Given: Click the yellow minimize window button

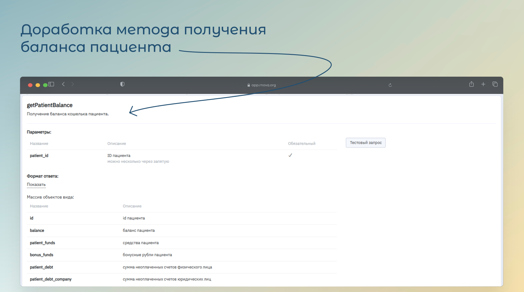Looking at the screenshot, I should click(38, 85).
